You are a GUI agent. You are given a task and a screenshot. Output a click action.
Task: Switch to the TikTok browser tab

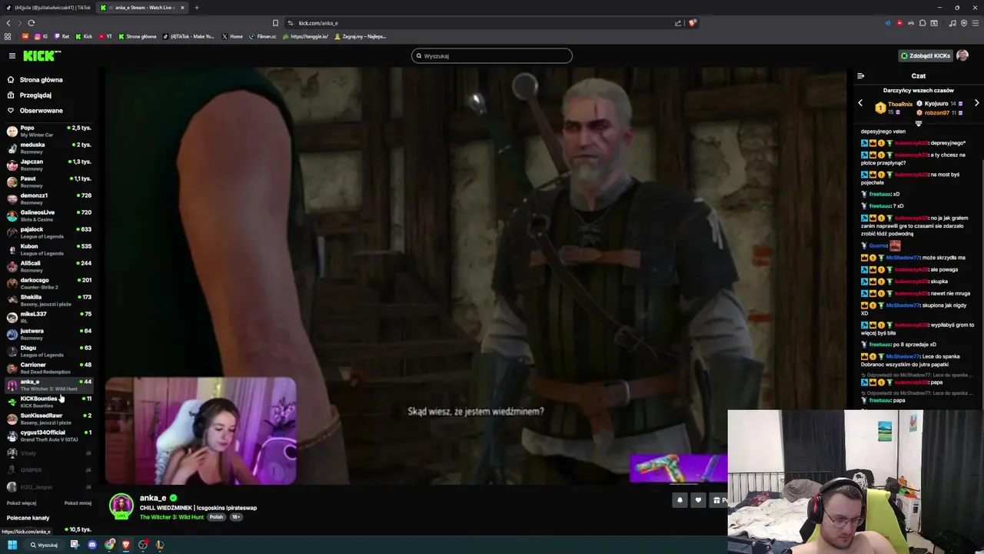(48, 8)
